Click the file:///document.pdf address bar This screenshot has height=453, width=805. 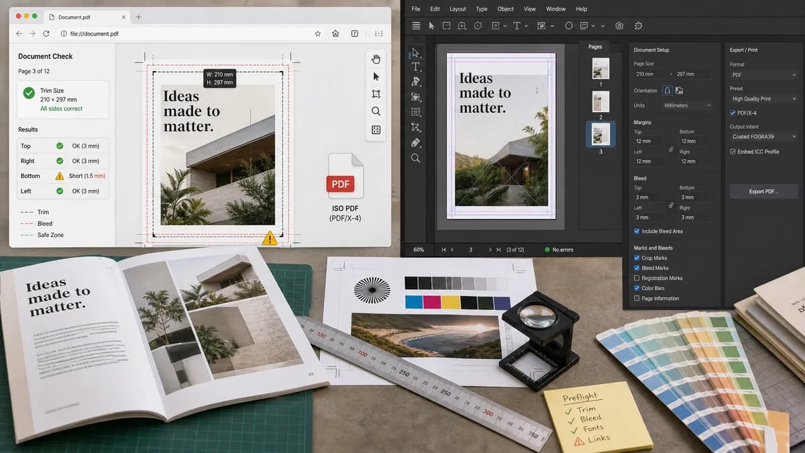point(183,34)
